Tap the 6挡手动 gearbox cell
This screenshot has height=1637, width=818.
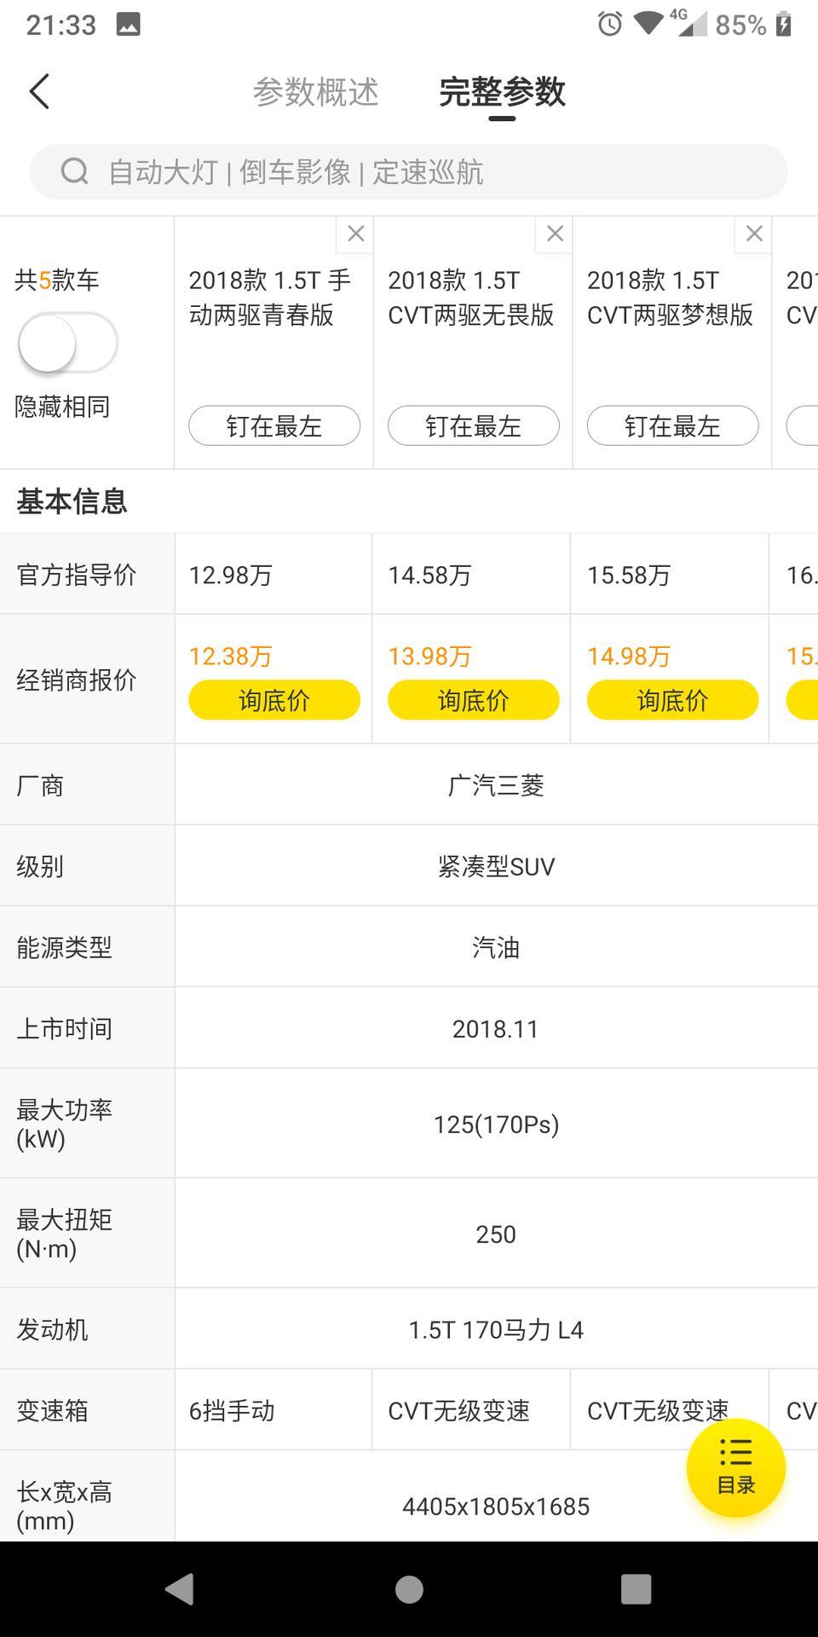pyautogui.click(x=274, y=1410)
